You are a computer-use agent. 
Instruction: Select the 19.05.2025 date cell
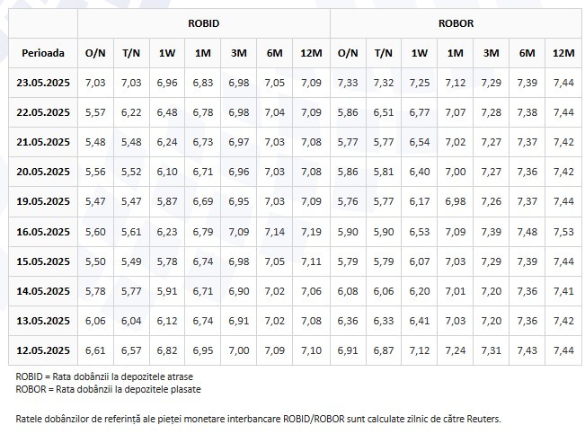[43, 201]
